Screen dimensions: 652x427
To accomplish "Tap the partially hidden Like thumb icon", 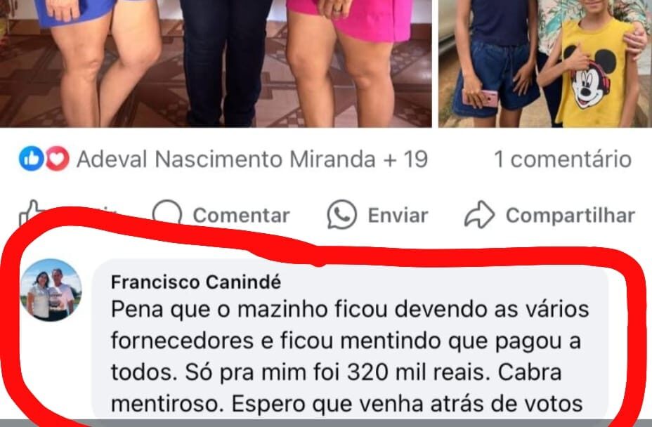I will [30, 211].
